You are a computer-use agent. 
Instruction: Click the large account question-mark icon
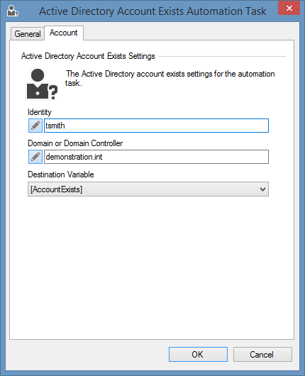point(42,84)
